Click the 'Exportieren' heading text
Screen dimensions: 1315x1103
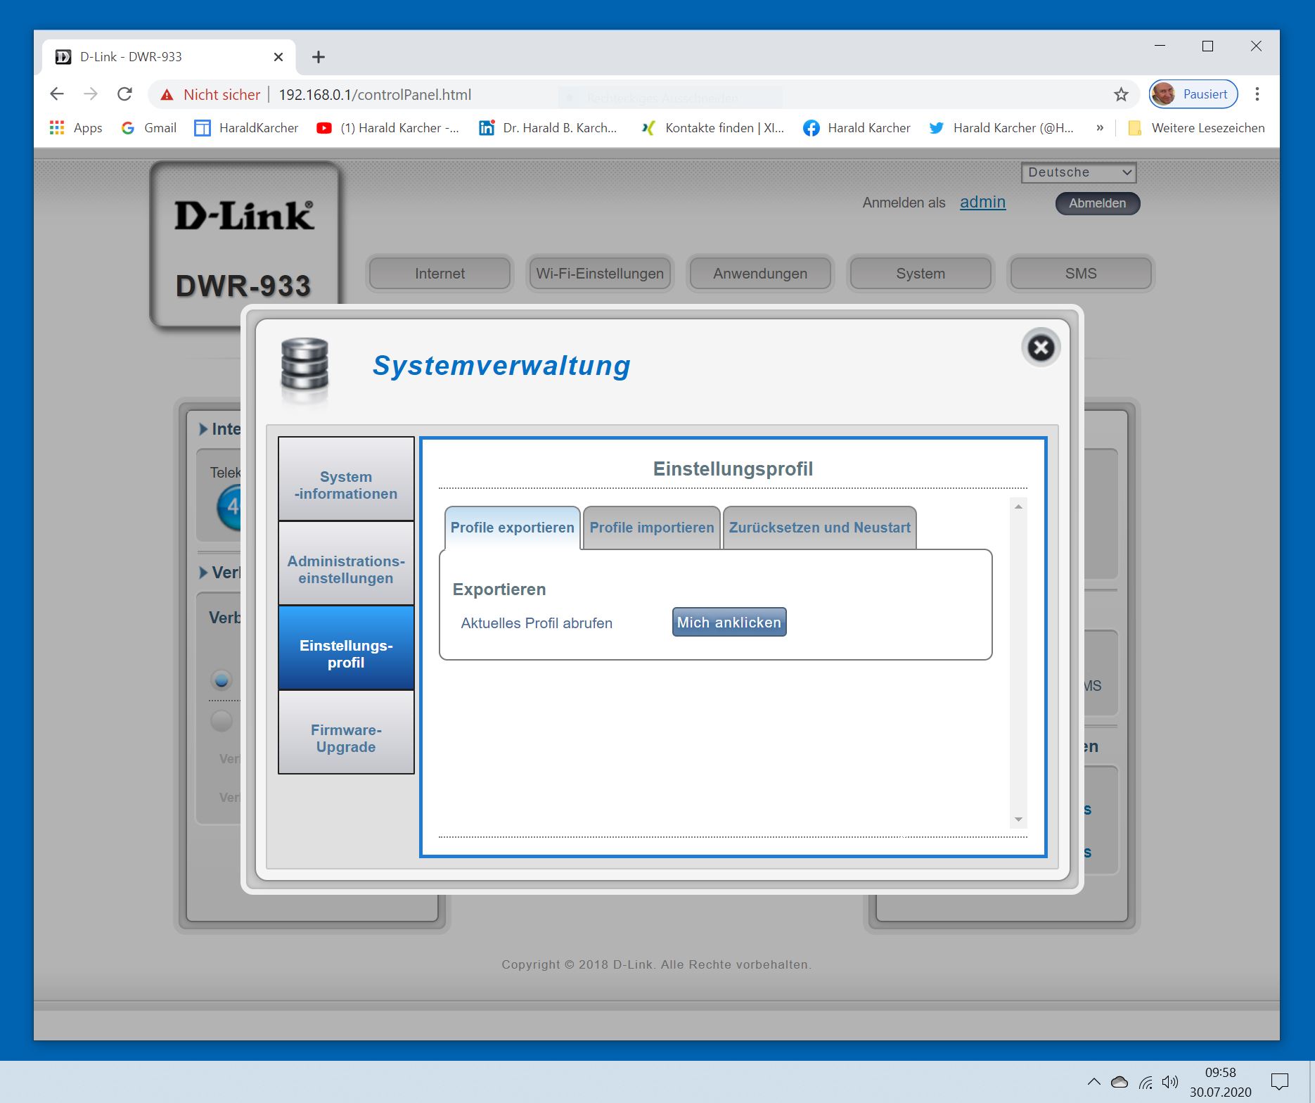(x=499, y=589)
